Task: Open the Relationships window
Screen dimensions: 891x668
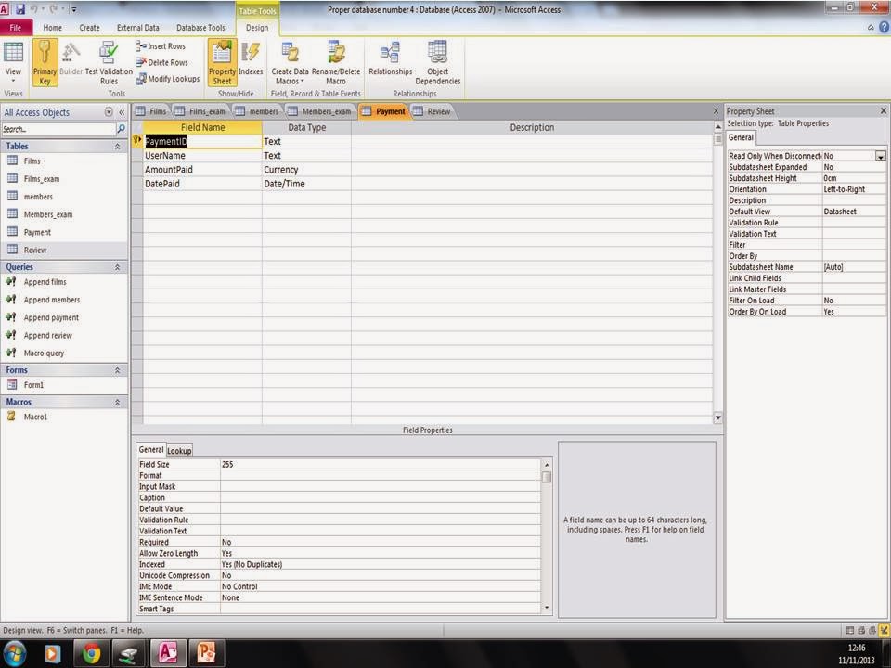Action: pyautogui.click(x=391, y=59)
